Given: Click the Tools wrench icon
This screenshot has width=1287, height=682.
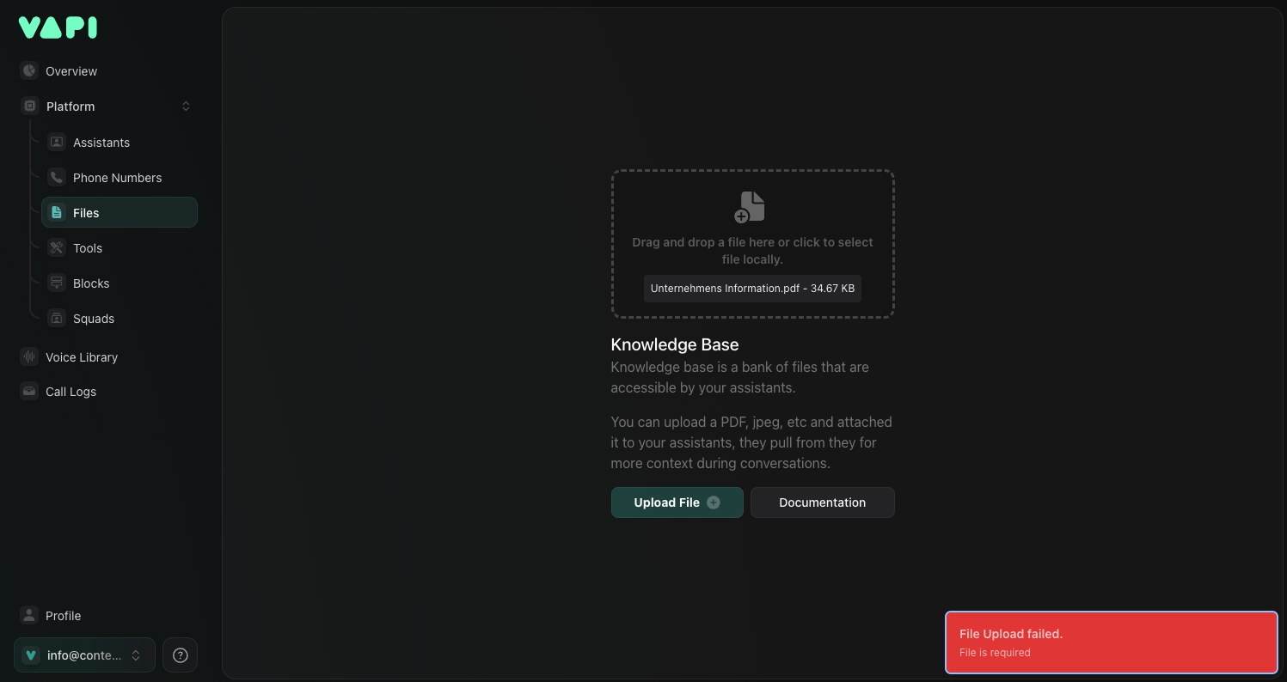Looking at the screenshot, I should [x=57, y=248].
